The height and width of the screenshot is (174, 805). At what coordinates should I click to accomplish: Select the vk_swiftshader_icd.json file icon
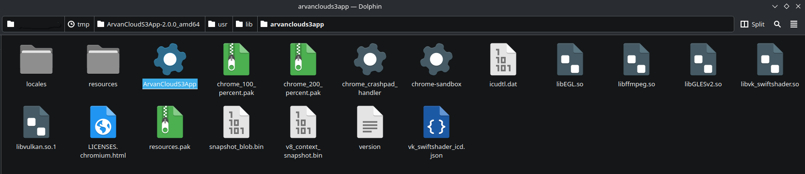coord(436,122)
